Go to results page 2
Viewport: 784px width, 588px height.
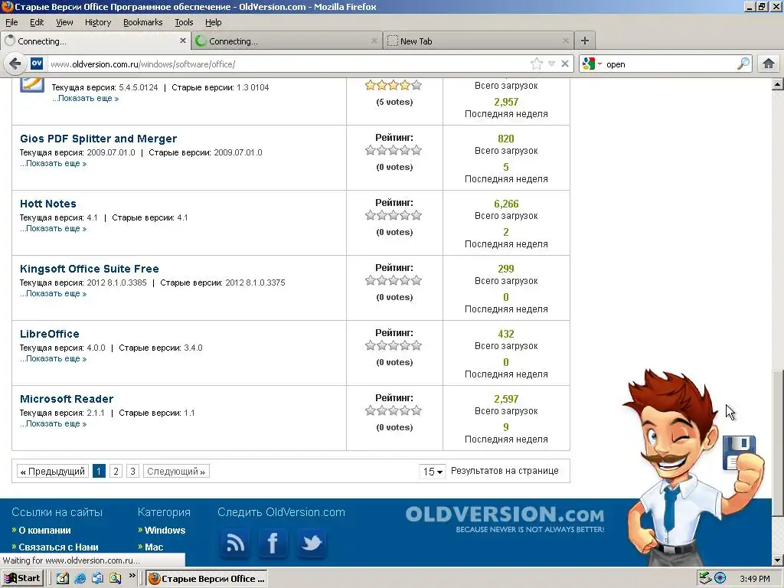pyautogui.click(x=116, y=471)
